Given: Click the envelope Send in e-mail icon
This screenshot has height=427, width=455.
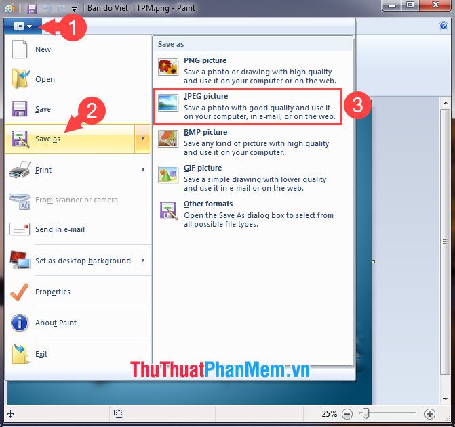Looking at the screenshot, I should 20,229.
